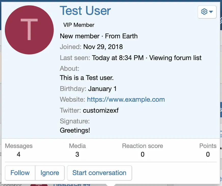222x186 pixels.
Task: Open the Test User profile name link
Action: 85,11
